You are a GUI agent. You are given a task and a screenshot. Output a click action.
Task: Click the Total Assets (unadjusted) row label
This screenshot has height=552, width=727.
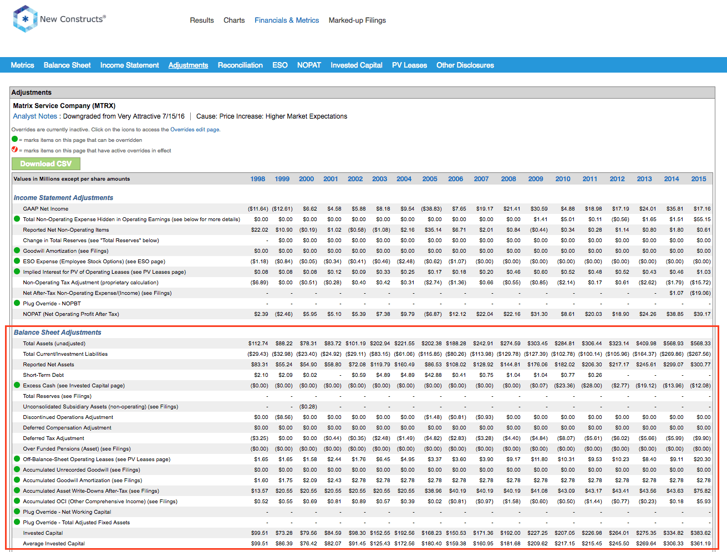pyautogui.click(x=54, y=344)
